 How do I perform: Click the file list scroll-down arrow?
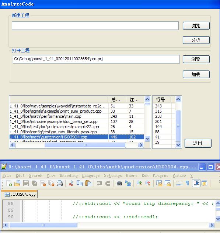pyautogui.click(x=147, y=138)
